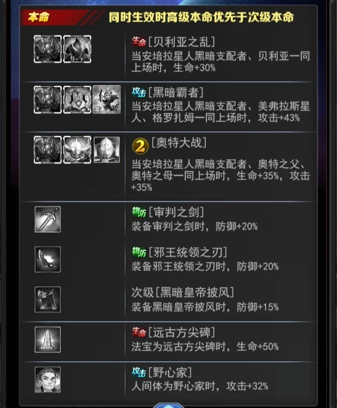The height and width of the screenshot is (408, 337).
Task: Tap the 黑暗支配者 portrait in 贝利亚之乱 row
Action: 48,49
